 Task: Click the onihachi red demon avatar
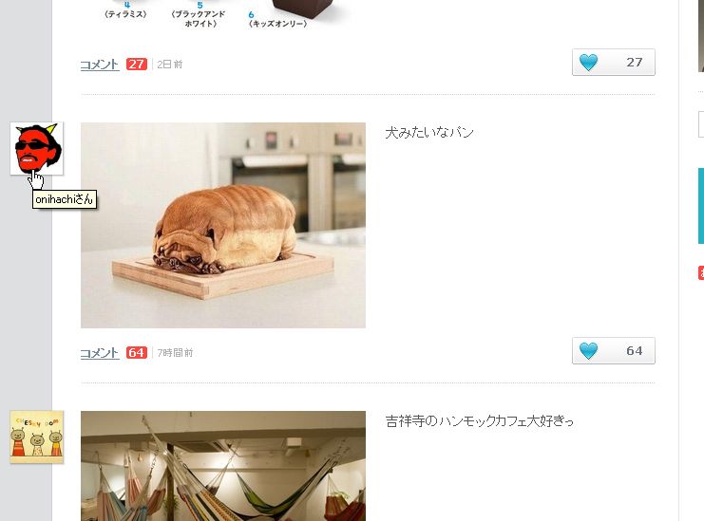37,148
